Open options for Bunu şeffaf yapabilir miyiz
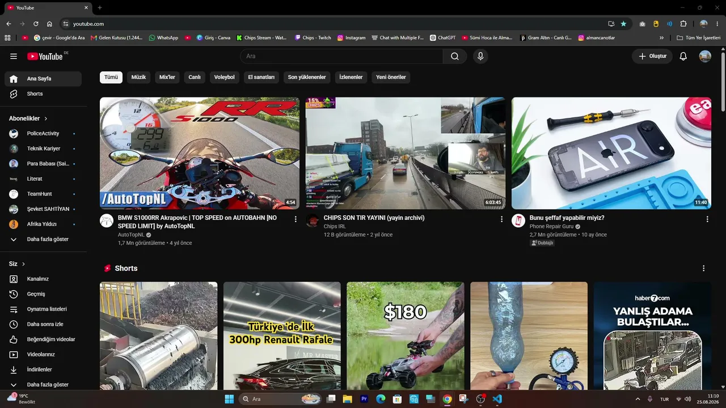This screenshot has height=408, width=726. coord(707,219)
